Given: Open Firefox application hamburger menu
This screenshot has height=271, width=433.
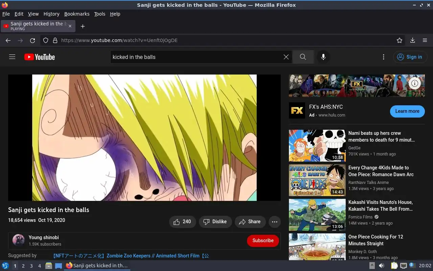Looking at the screenshot, I should point(425,40).
